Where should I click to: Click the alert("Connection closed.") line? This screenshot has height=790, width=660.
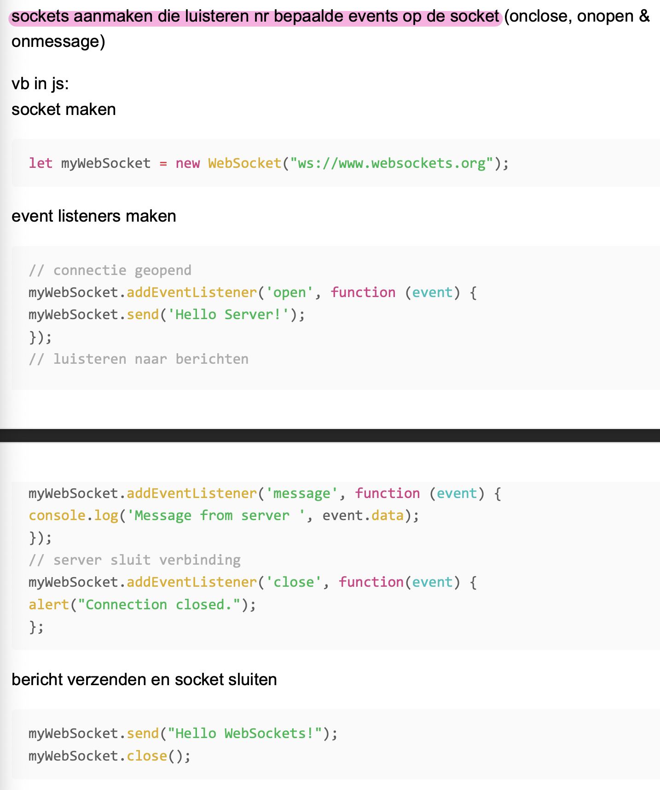click(x=142, y=605)
